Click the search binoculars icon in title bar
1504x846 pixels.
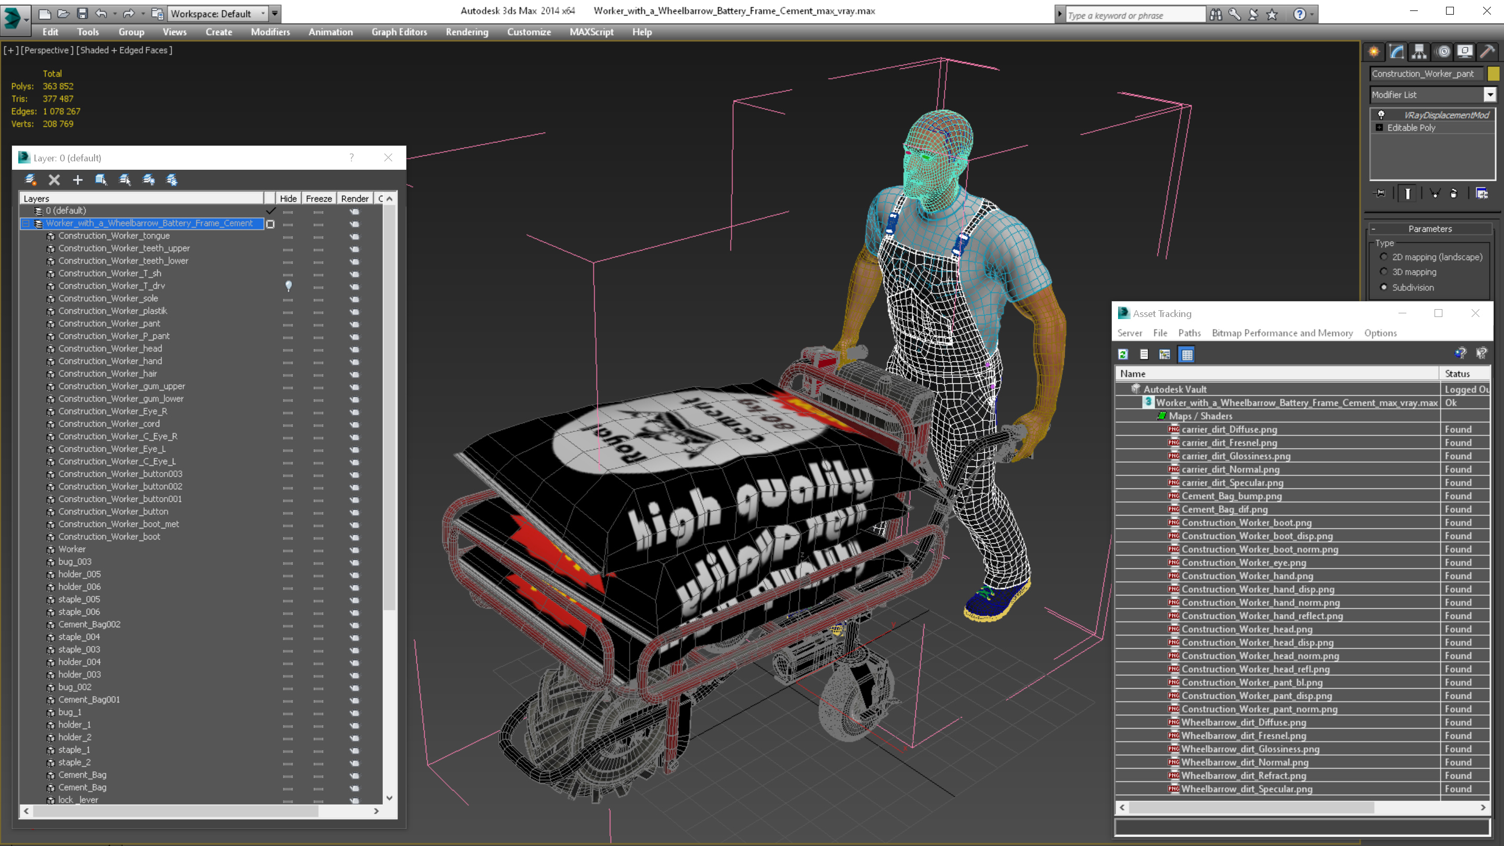pyautogui.click(x=1216, y=14)
